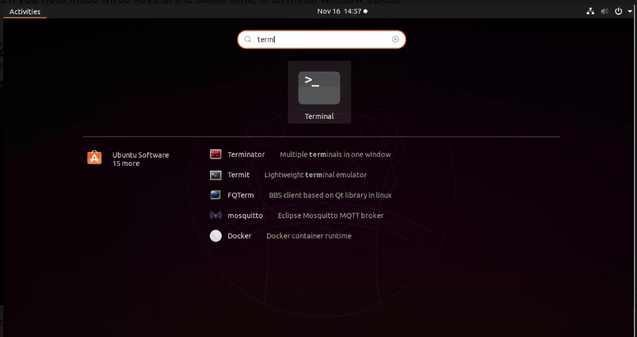
Task: Open the Terminal application icon
Action: point(319,88)
